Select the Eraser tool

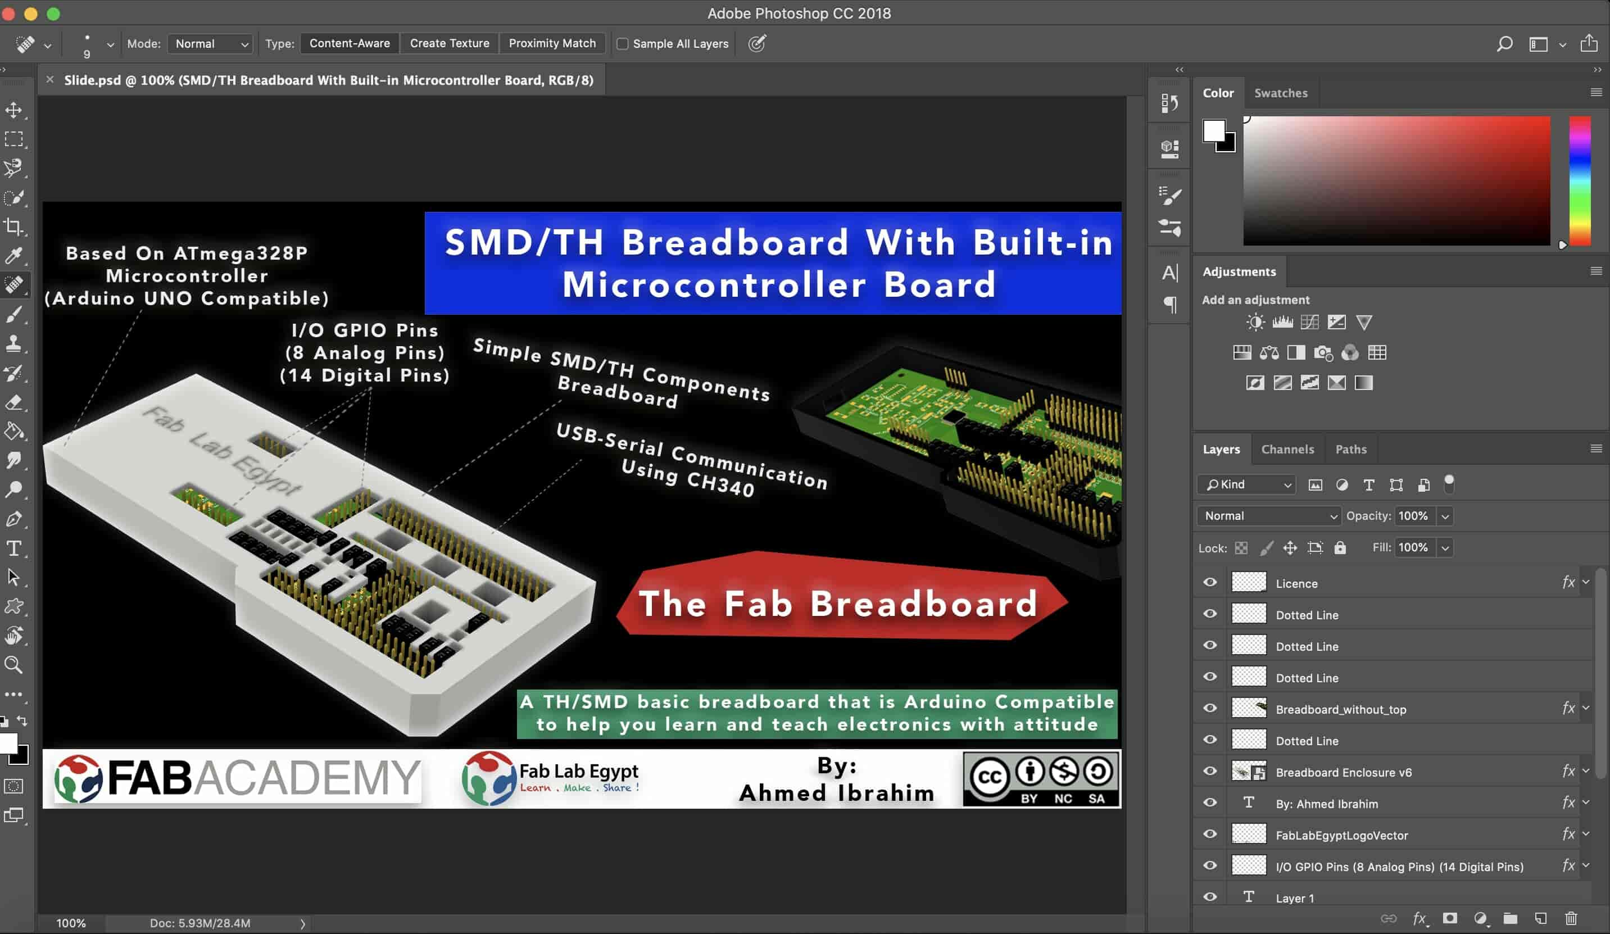pyautogui.click(x=13, y=402)
